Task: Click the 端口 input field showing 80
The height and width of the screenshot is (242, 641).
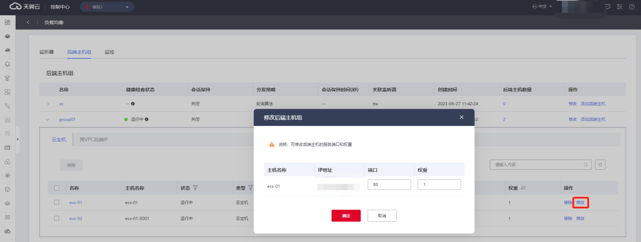Action: pyautogui.click(x=389, y=185)
